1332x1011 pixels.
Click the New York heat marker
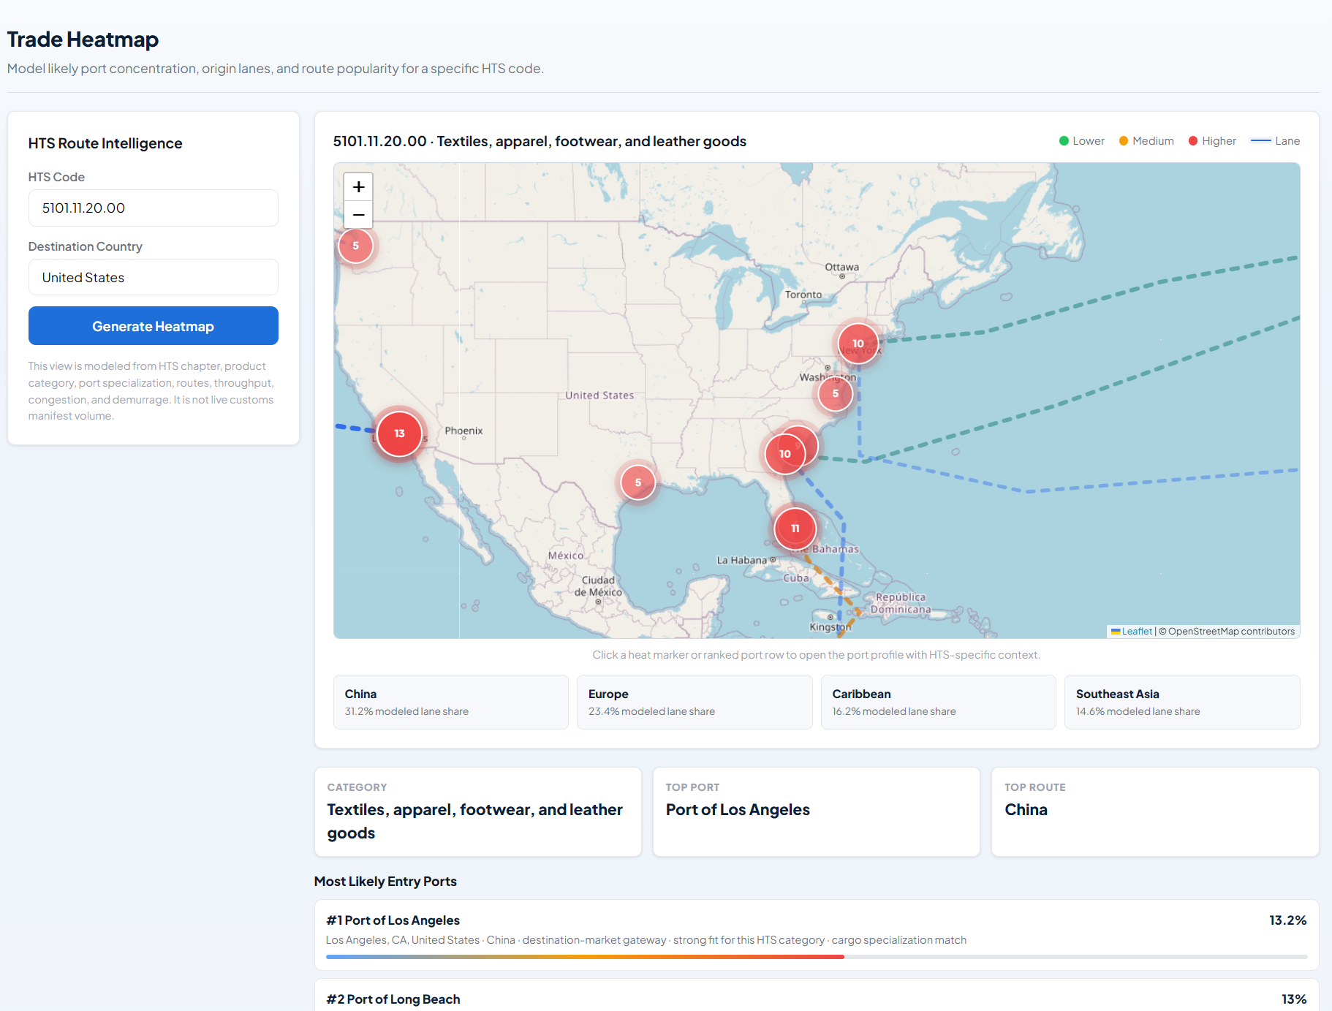[858, 343]
